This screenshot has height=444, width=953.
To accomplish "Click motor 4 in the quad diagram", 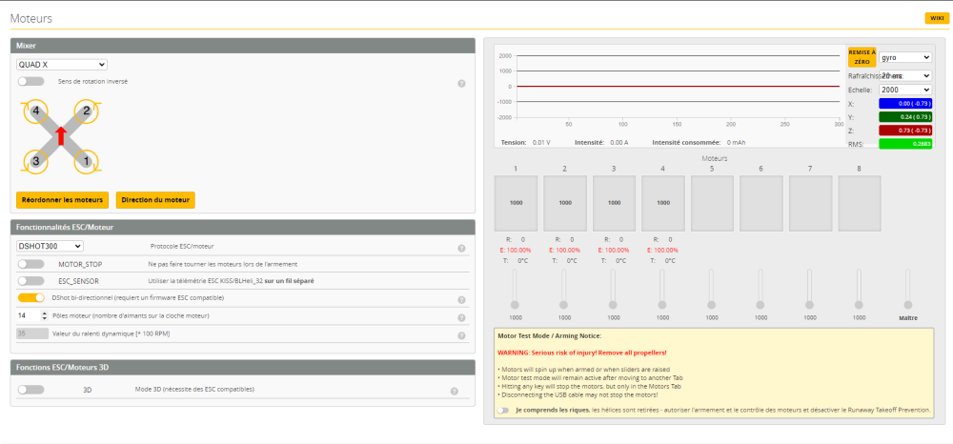I will 35,112.
